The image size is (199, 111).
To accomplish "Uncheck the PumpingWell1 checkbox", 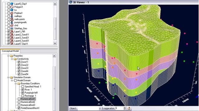I will [23, 93].
